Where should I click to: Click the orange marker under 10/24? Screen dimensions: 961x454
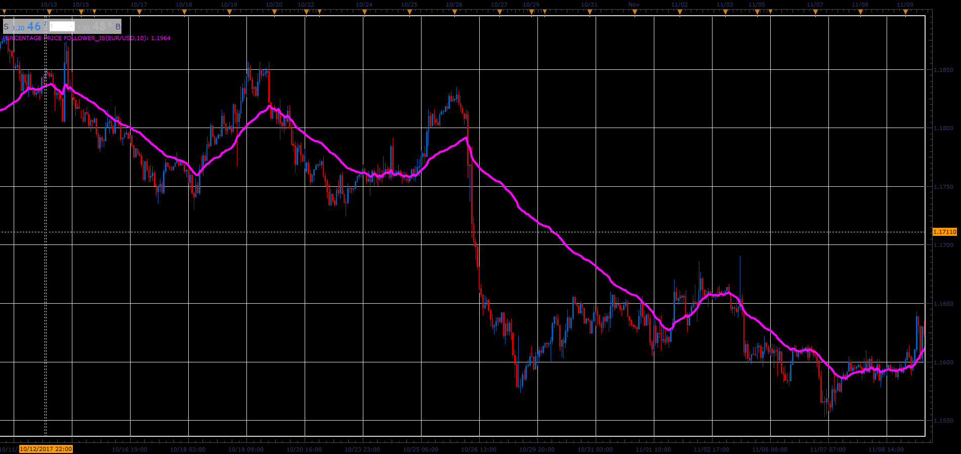pyautogui.click(x=364, y=12)
